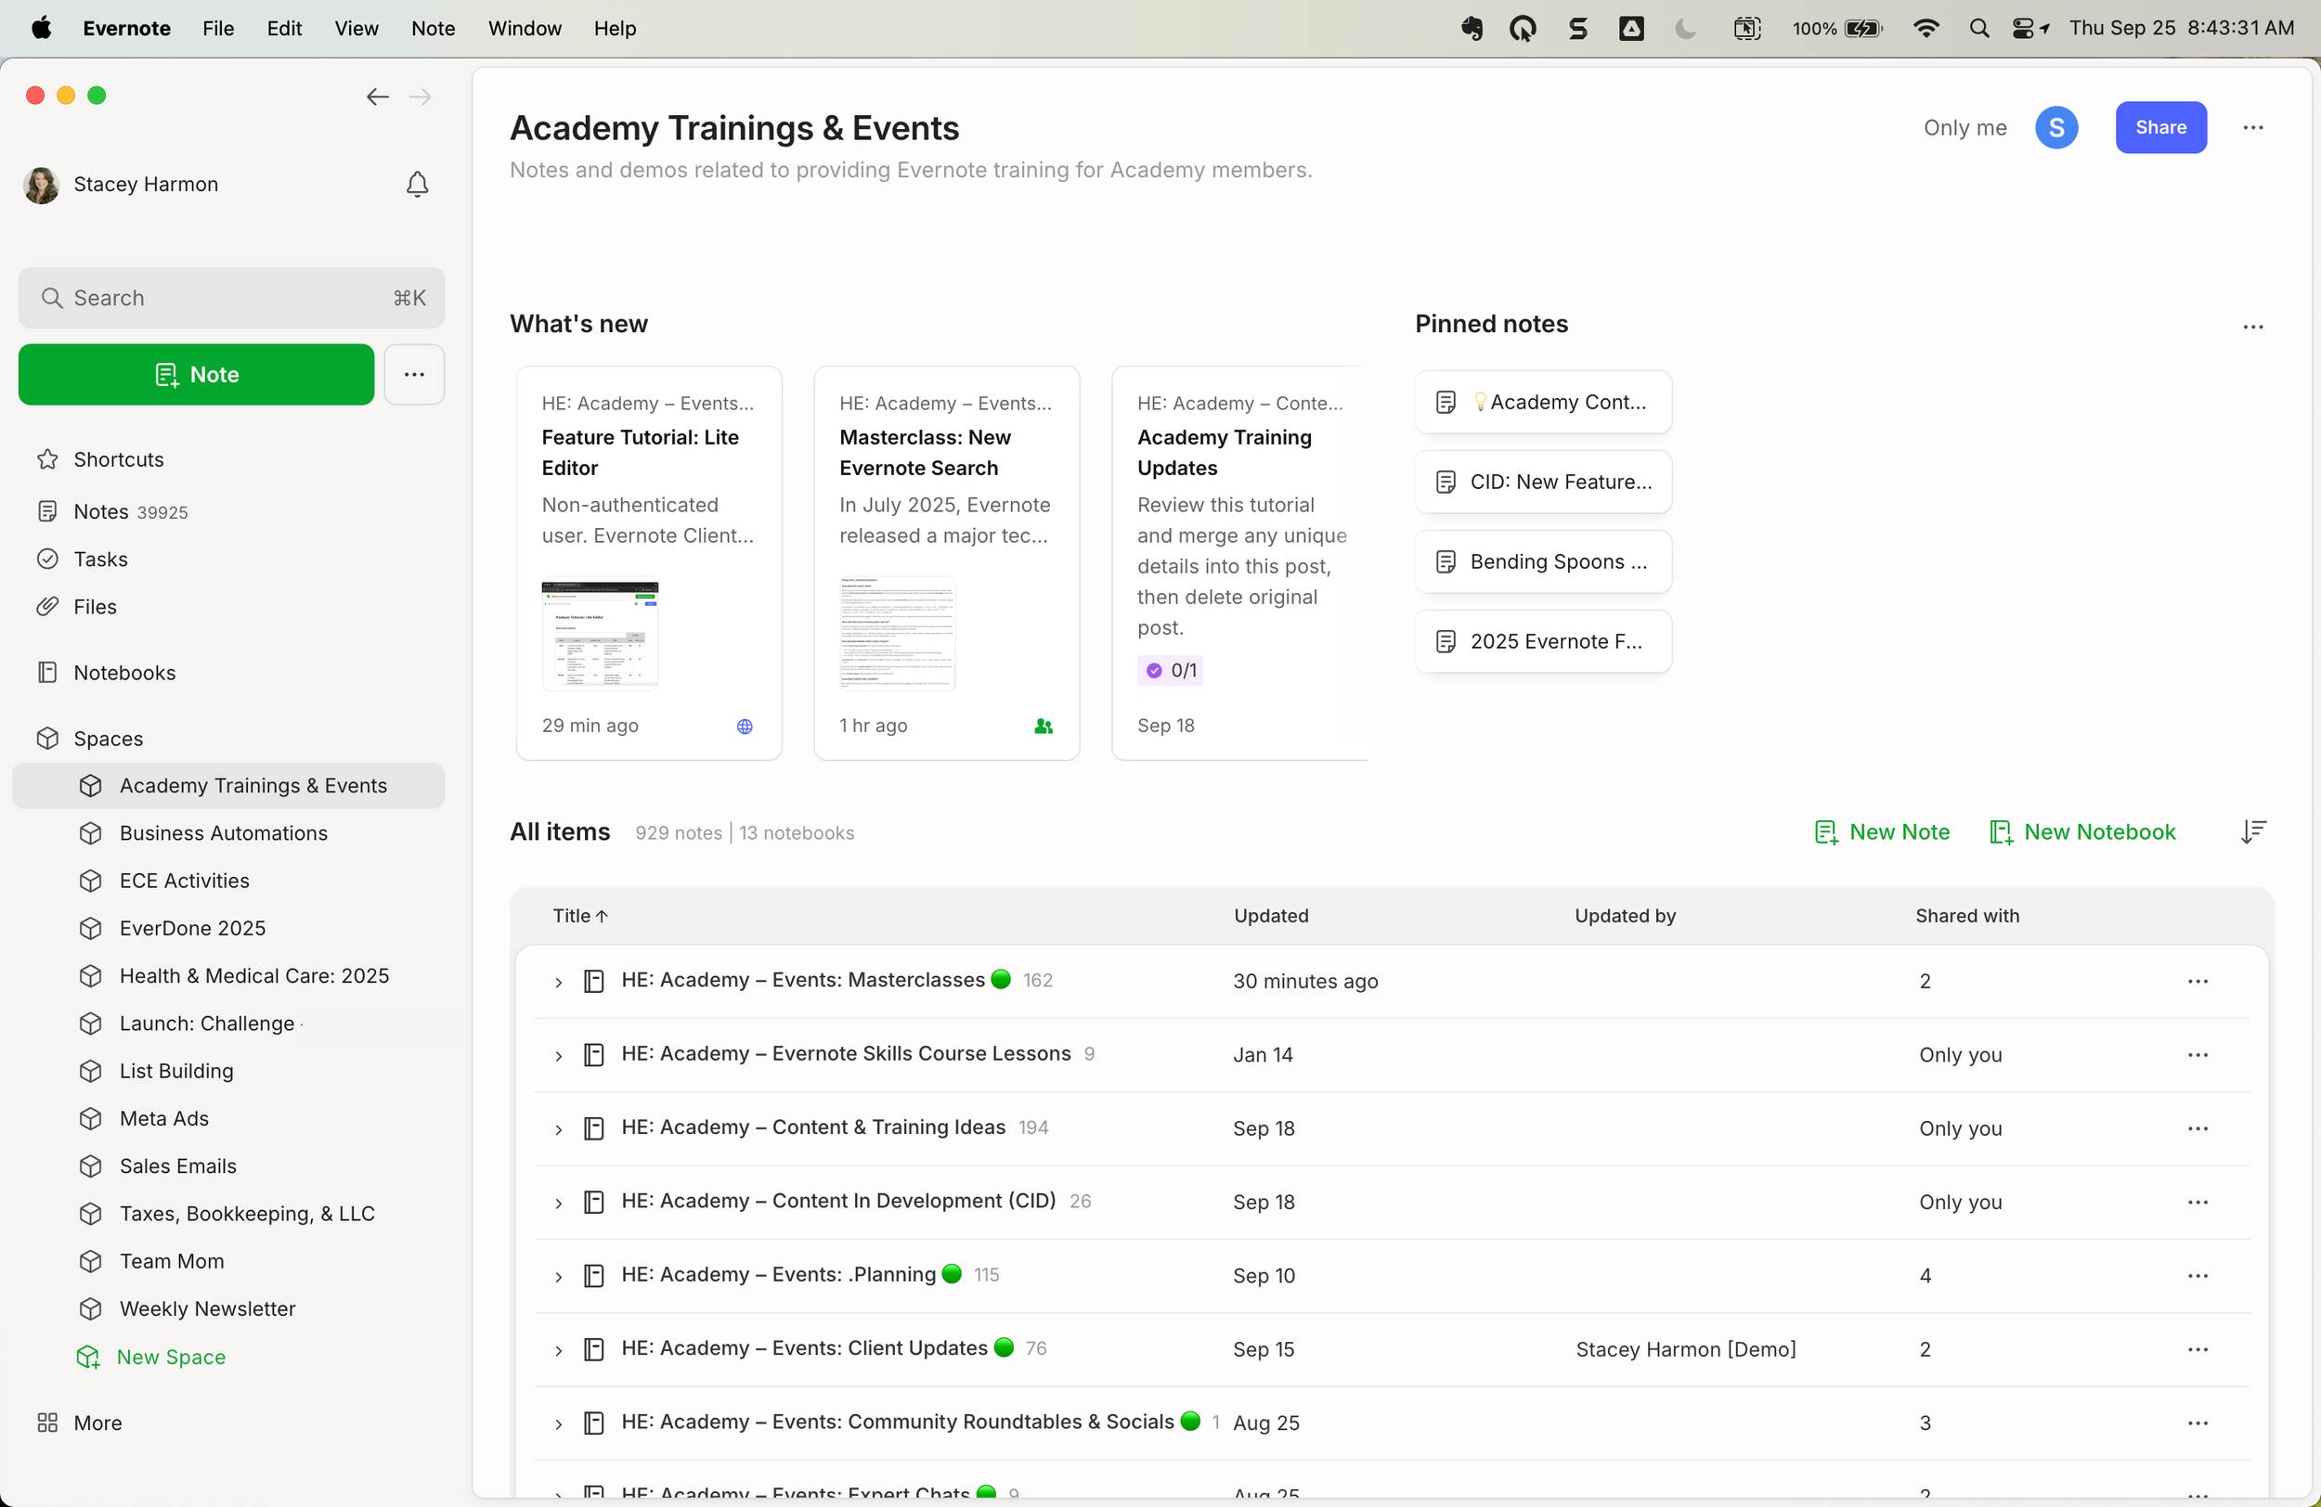The width and height of the screenshot is (2321, 1507).
Task: Open Tasks from the checkmark icon
Action: (x=47, y=559)
